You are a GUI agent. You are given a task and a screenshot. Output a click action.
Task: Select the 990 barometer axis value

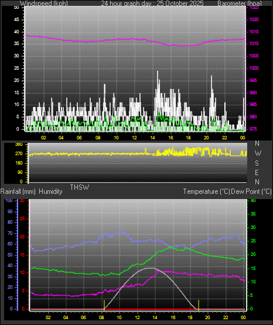coord(253,93)
